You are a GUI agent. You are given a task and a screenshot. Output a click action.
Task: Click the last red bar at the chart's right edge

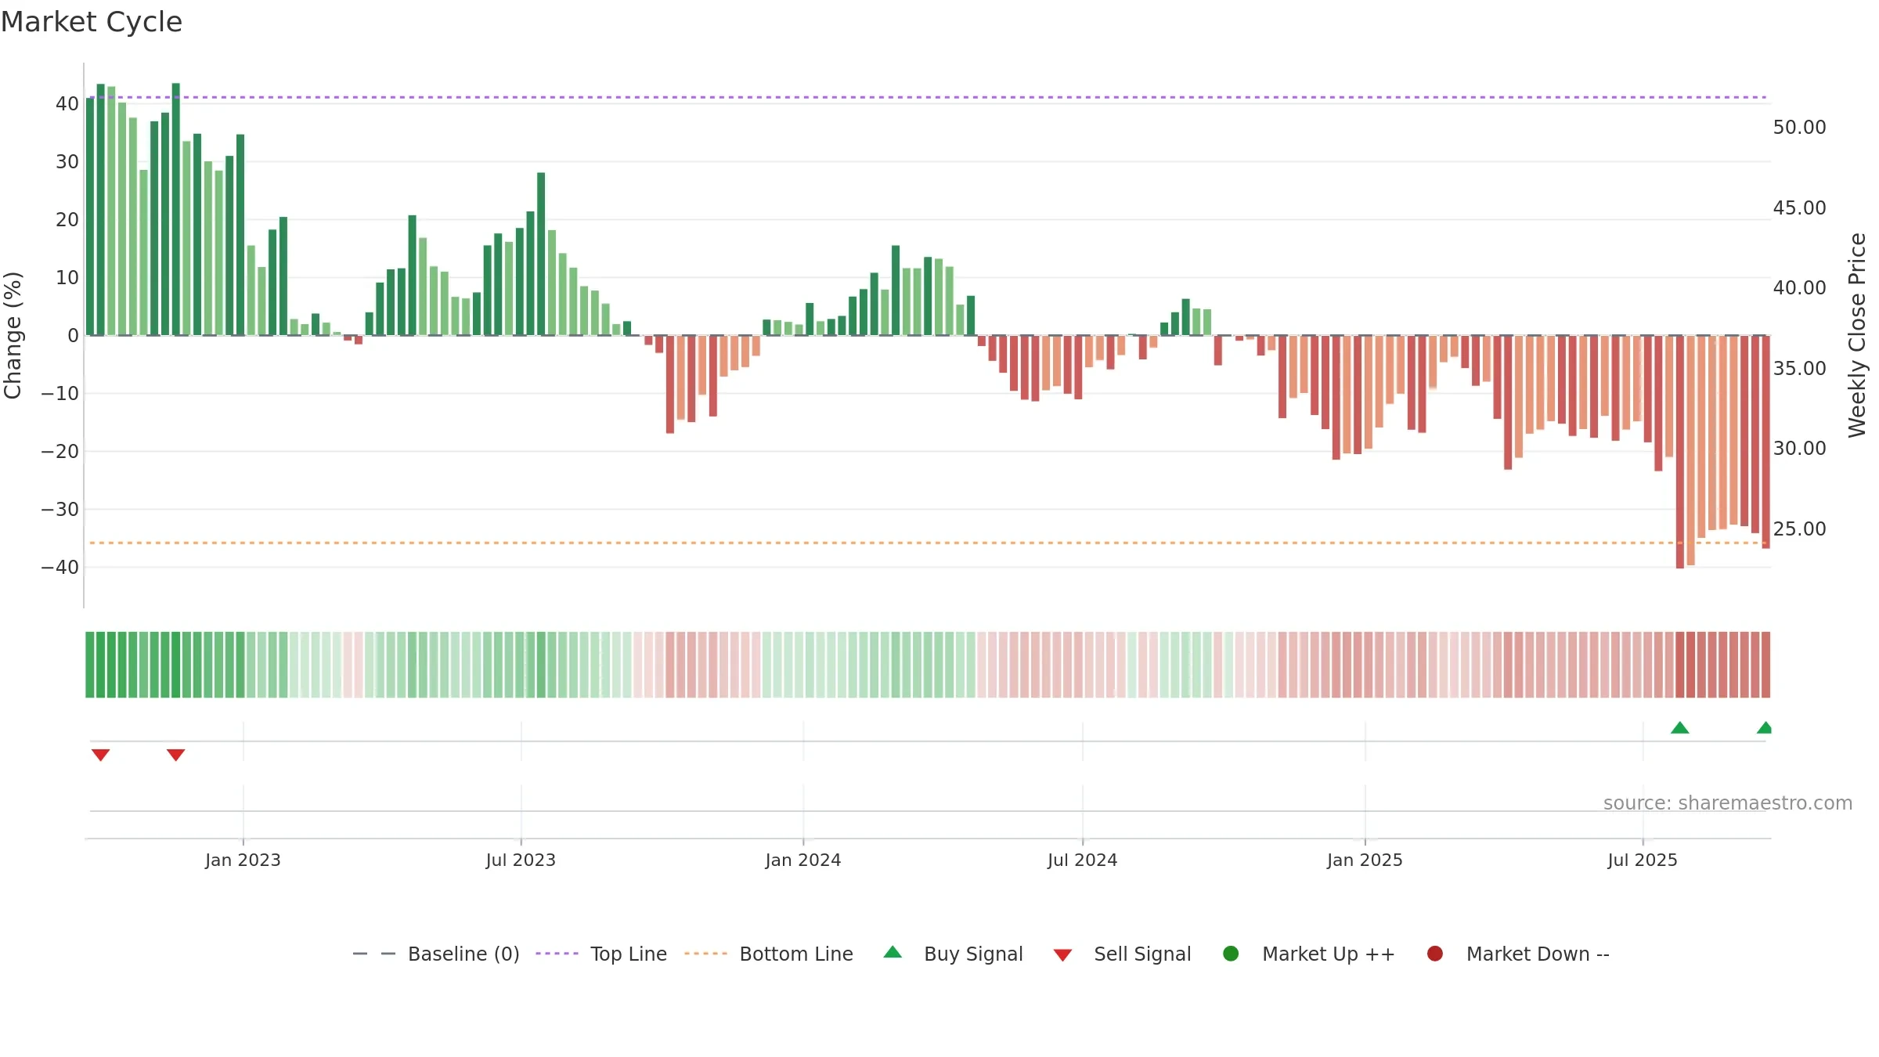pos(1766,442)
